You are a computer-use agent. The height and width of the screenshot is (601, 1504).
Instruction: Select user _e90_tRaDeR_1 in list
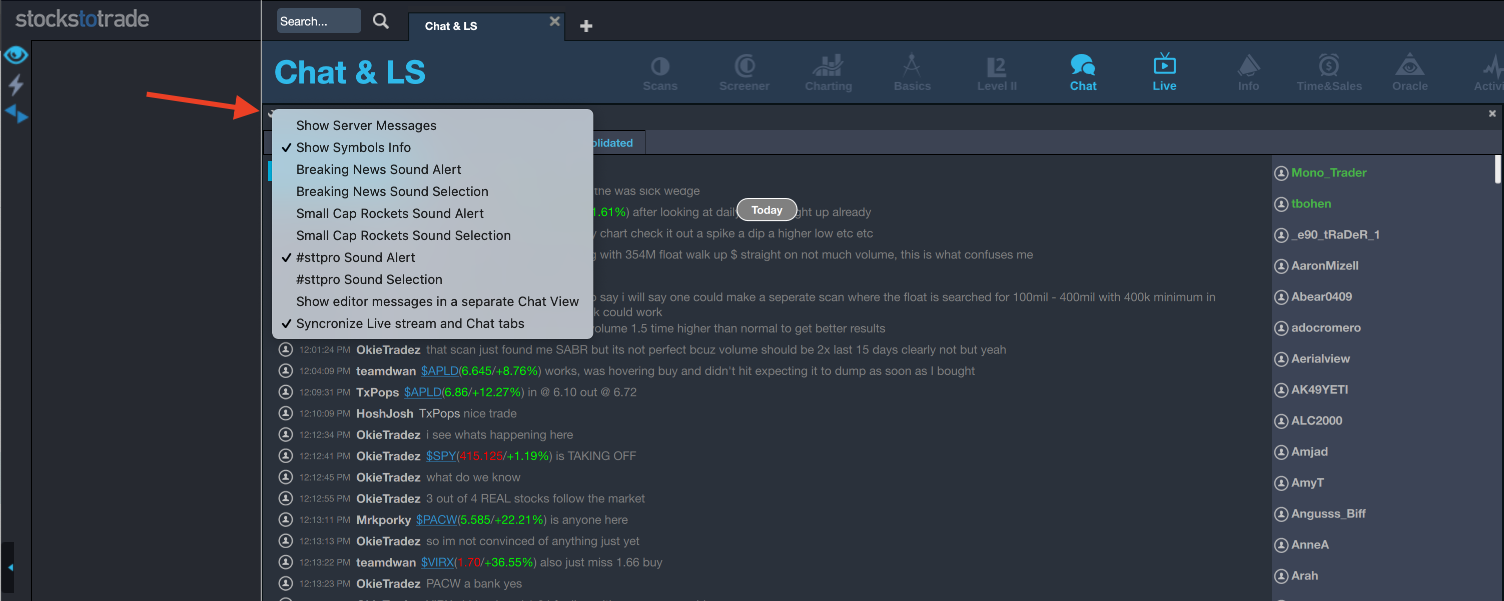pyautogui.click(x=1335, y=234)
